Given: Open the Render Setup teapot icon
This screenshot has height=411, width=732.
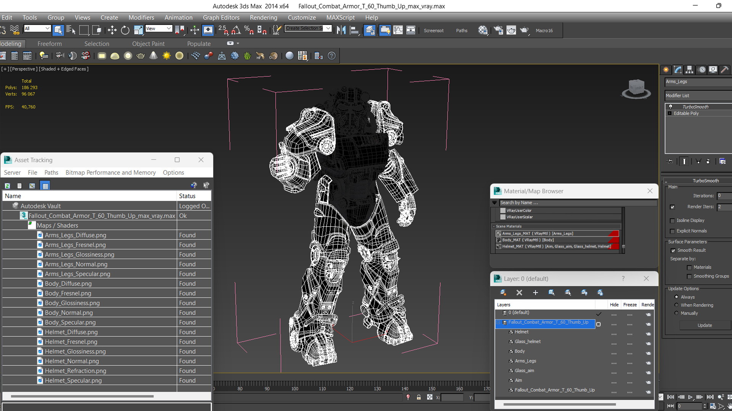Looking at the screenshot, I should (x=498, y=30).
